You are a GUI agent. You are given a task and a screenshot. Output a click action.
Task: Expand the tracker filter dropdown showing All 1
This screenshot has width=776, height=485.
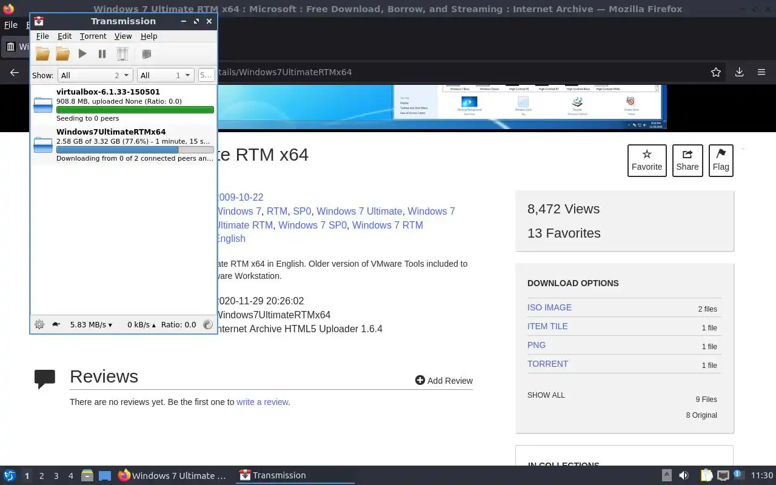(165, 75)
